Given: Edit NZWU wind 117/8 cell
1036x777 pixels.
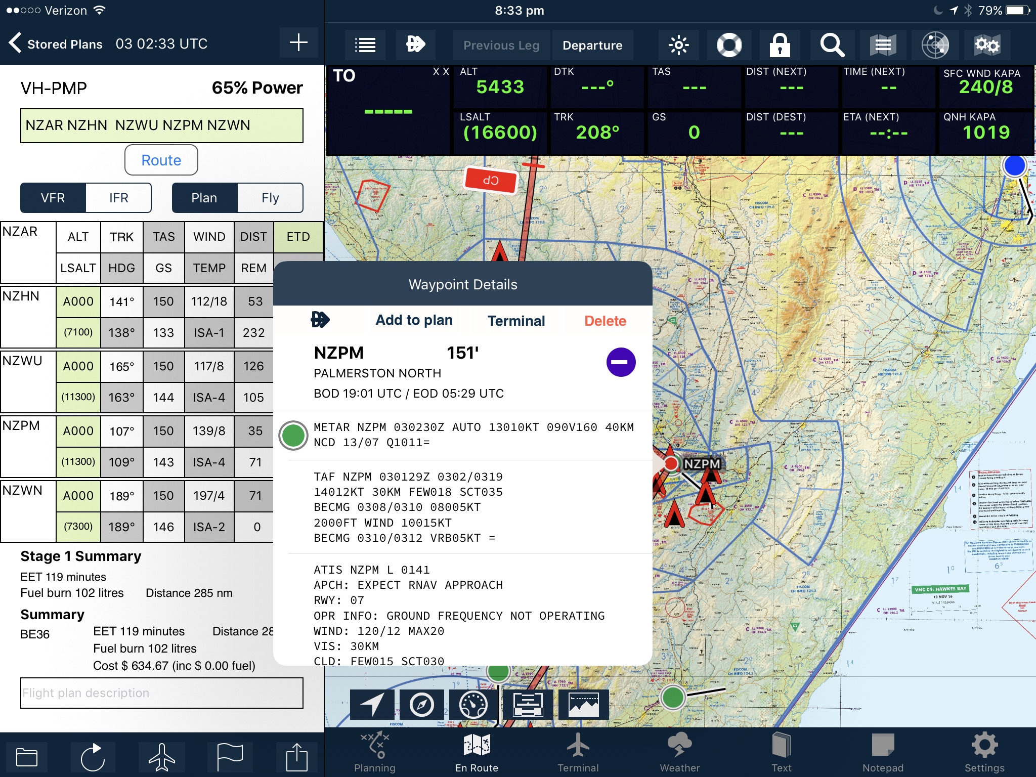Looking at the screenshot, I should click(209, 366).
